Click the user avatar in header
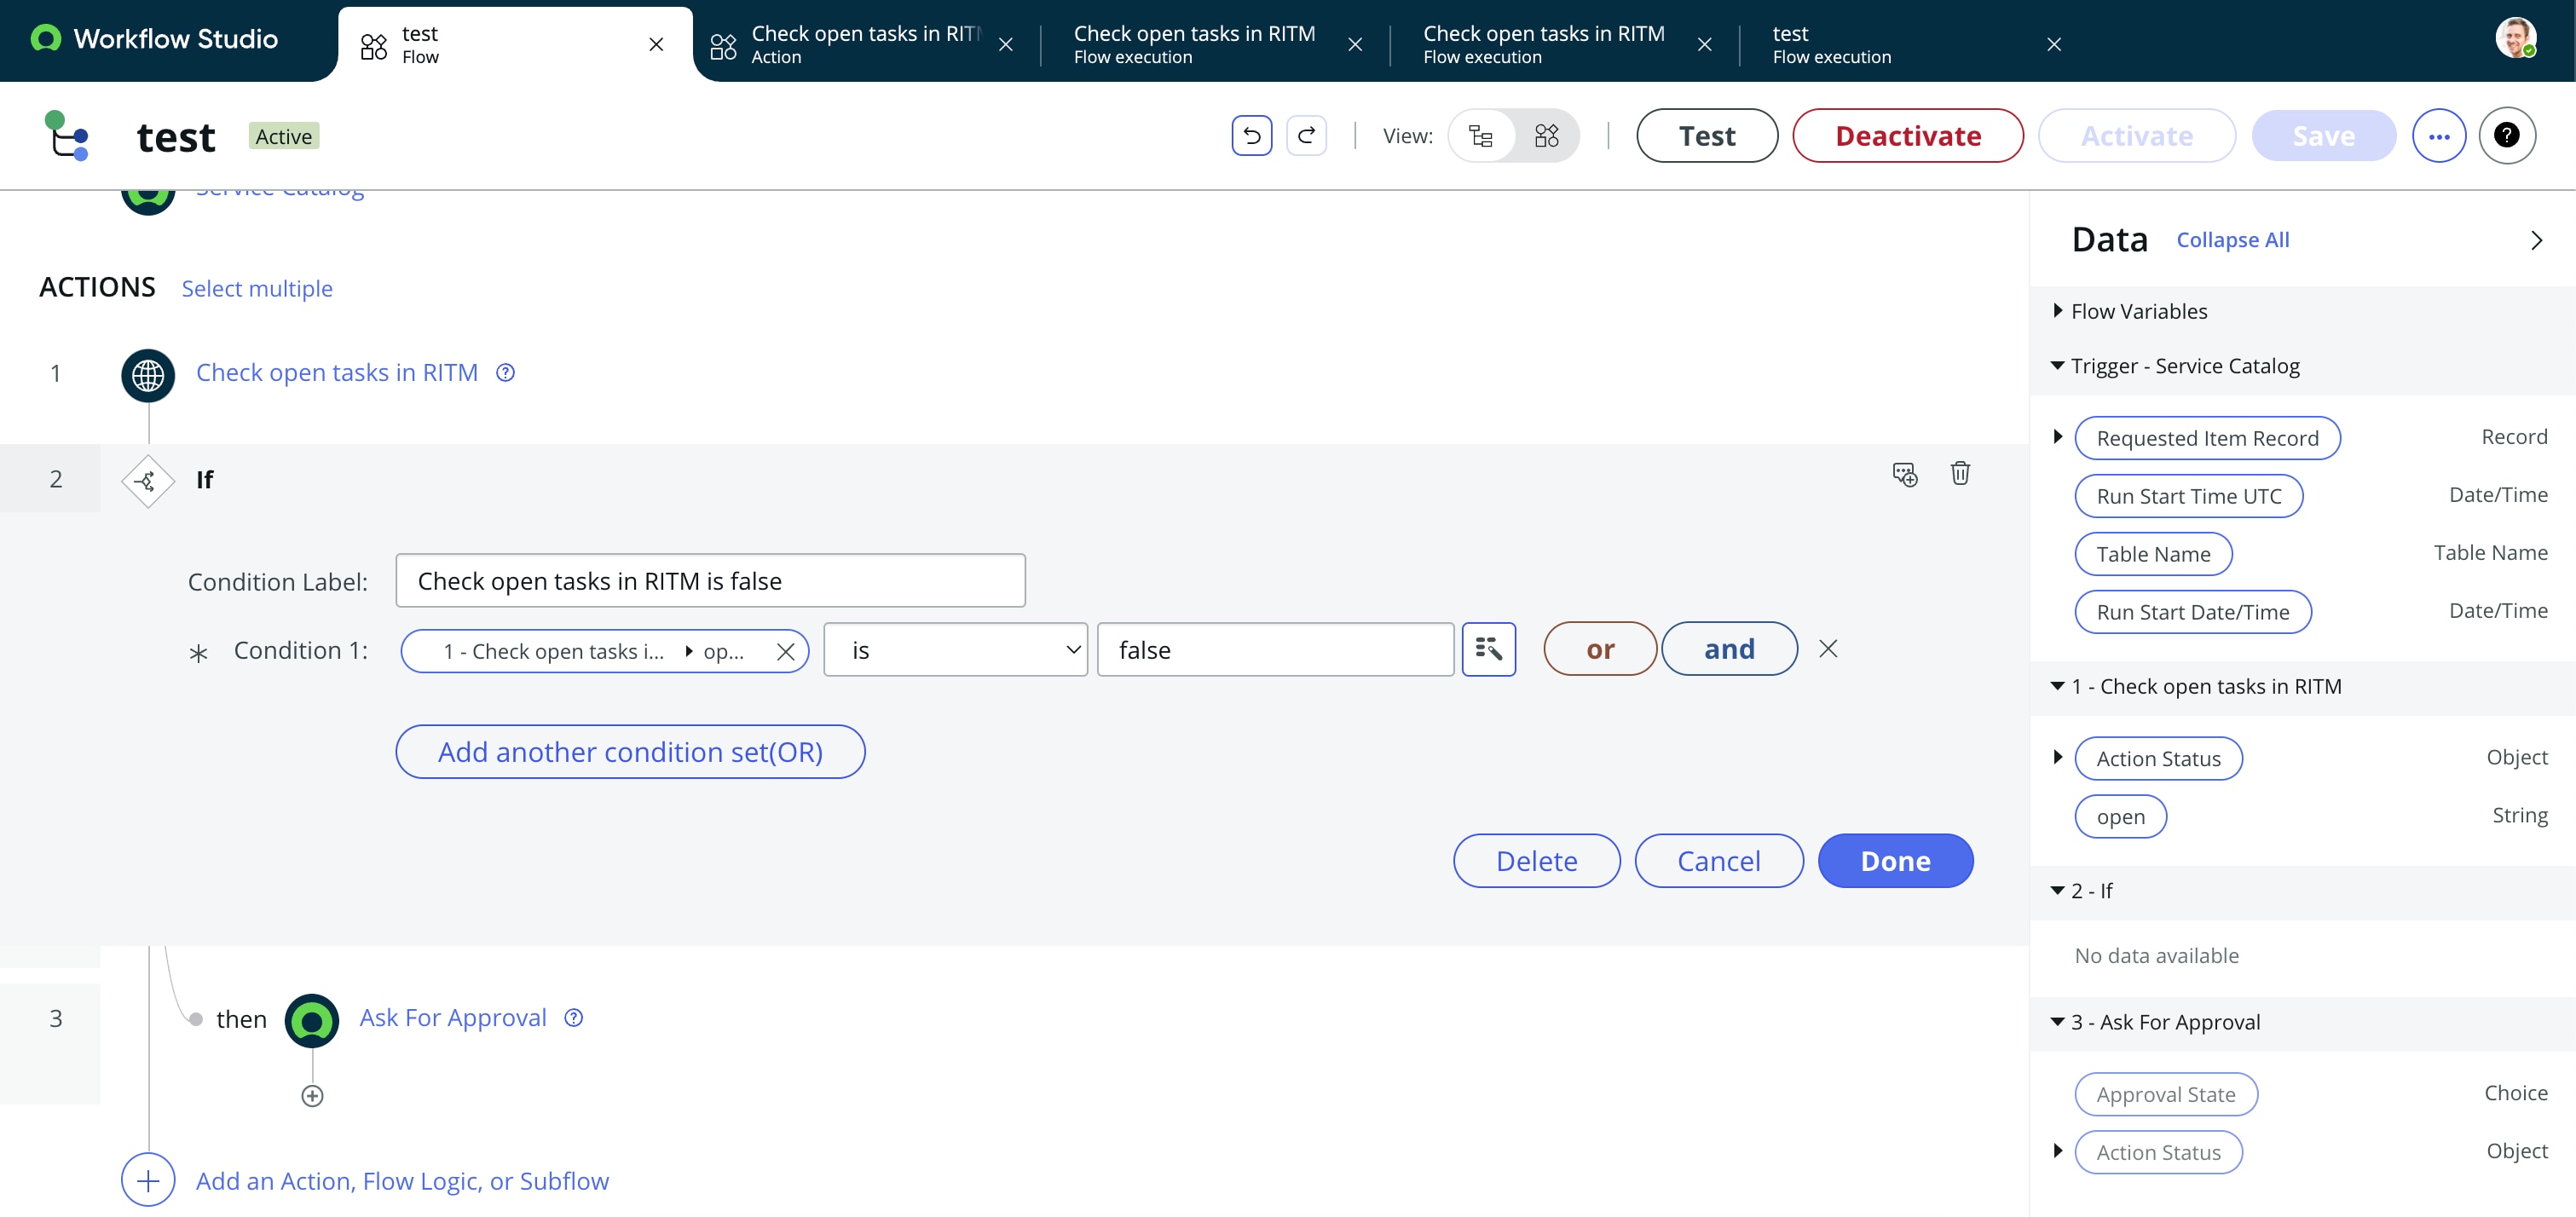 pyautogui.click(x=2515, y=38)
